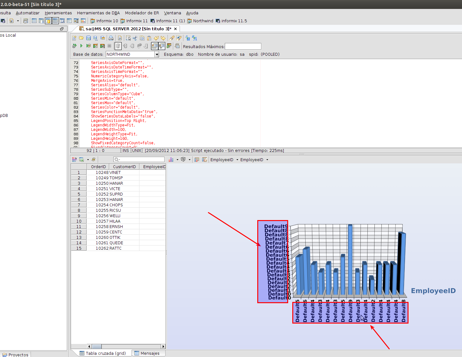Connect to the Informix 11 (1) bookmark
The image size is (462, 357).
coord(167,21)
